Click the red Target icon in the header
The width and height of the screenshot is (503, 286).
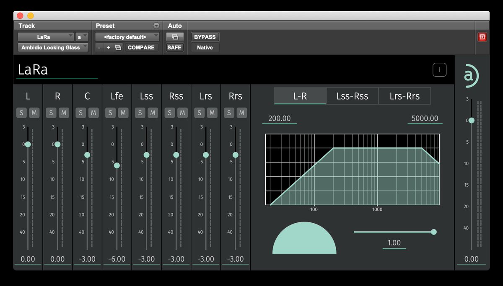pyautogui.click(x=482, y=37)
